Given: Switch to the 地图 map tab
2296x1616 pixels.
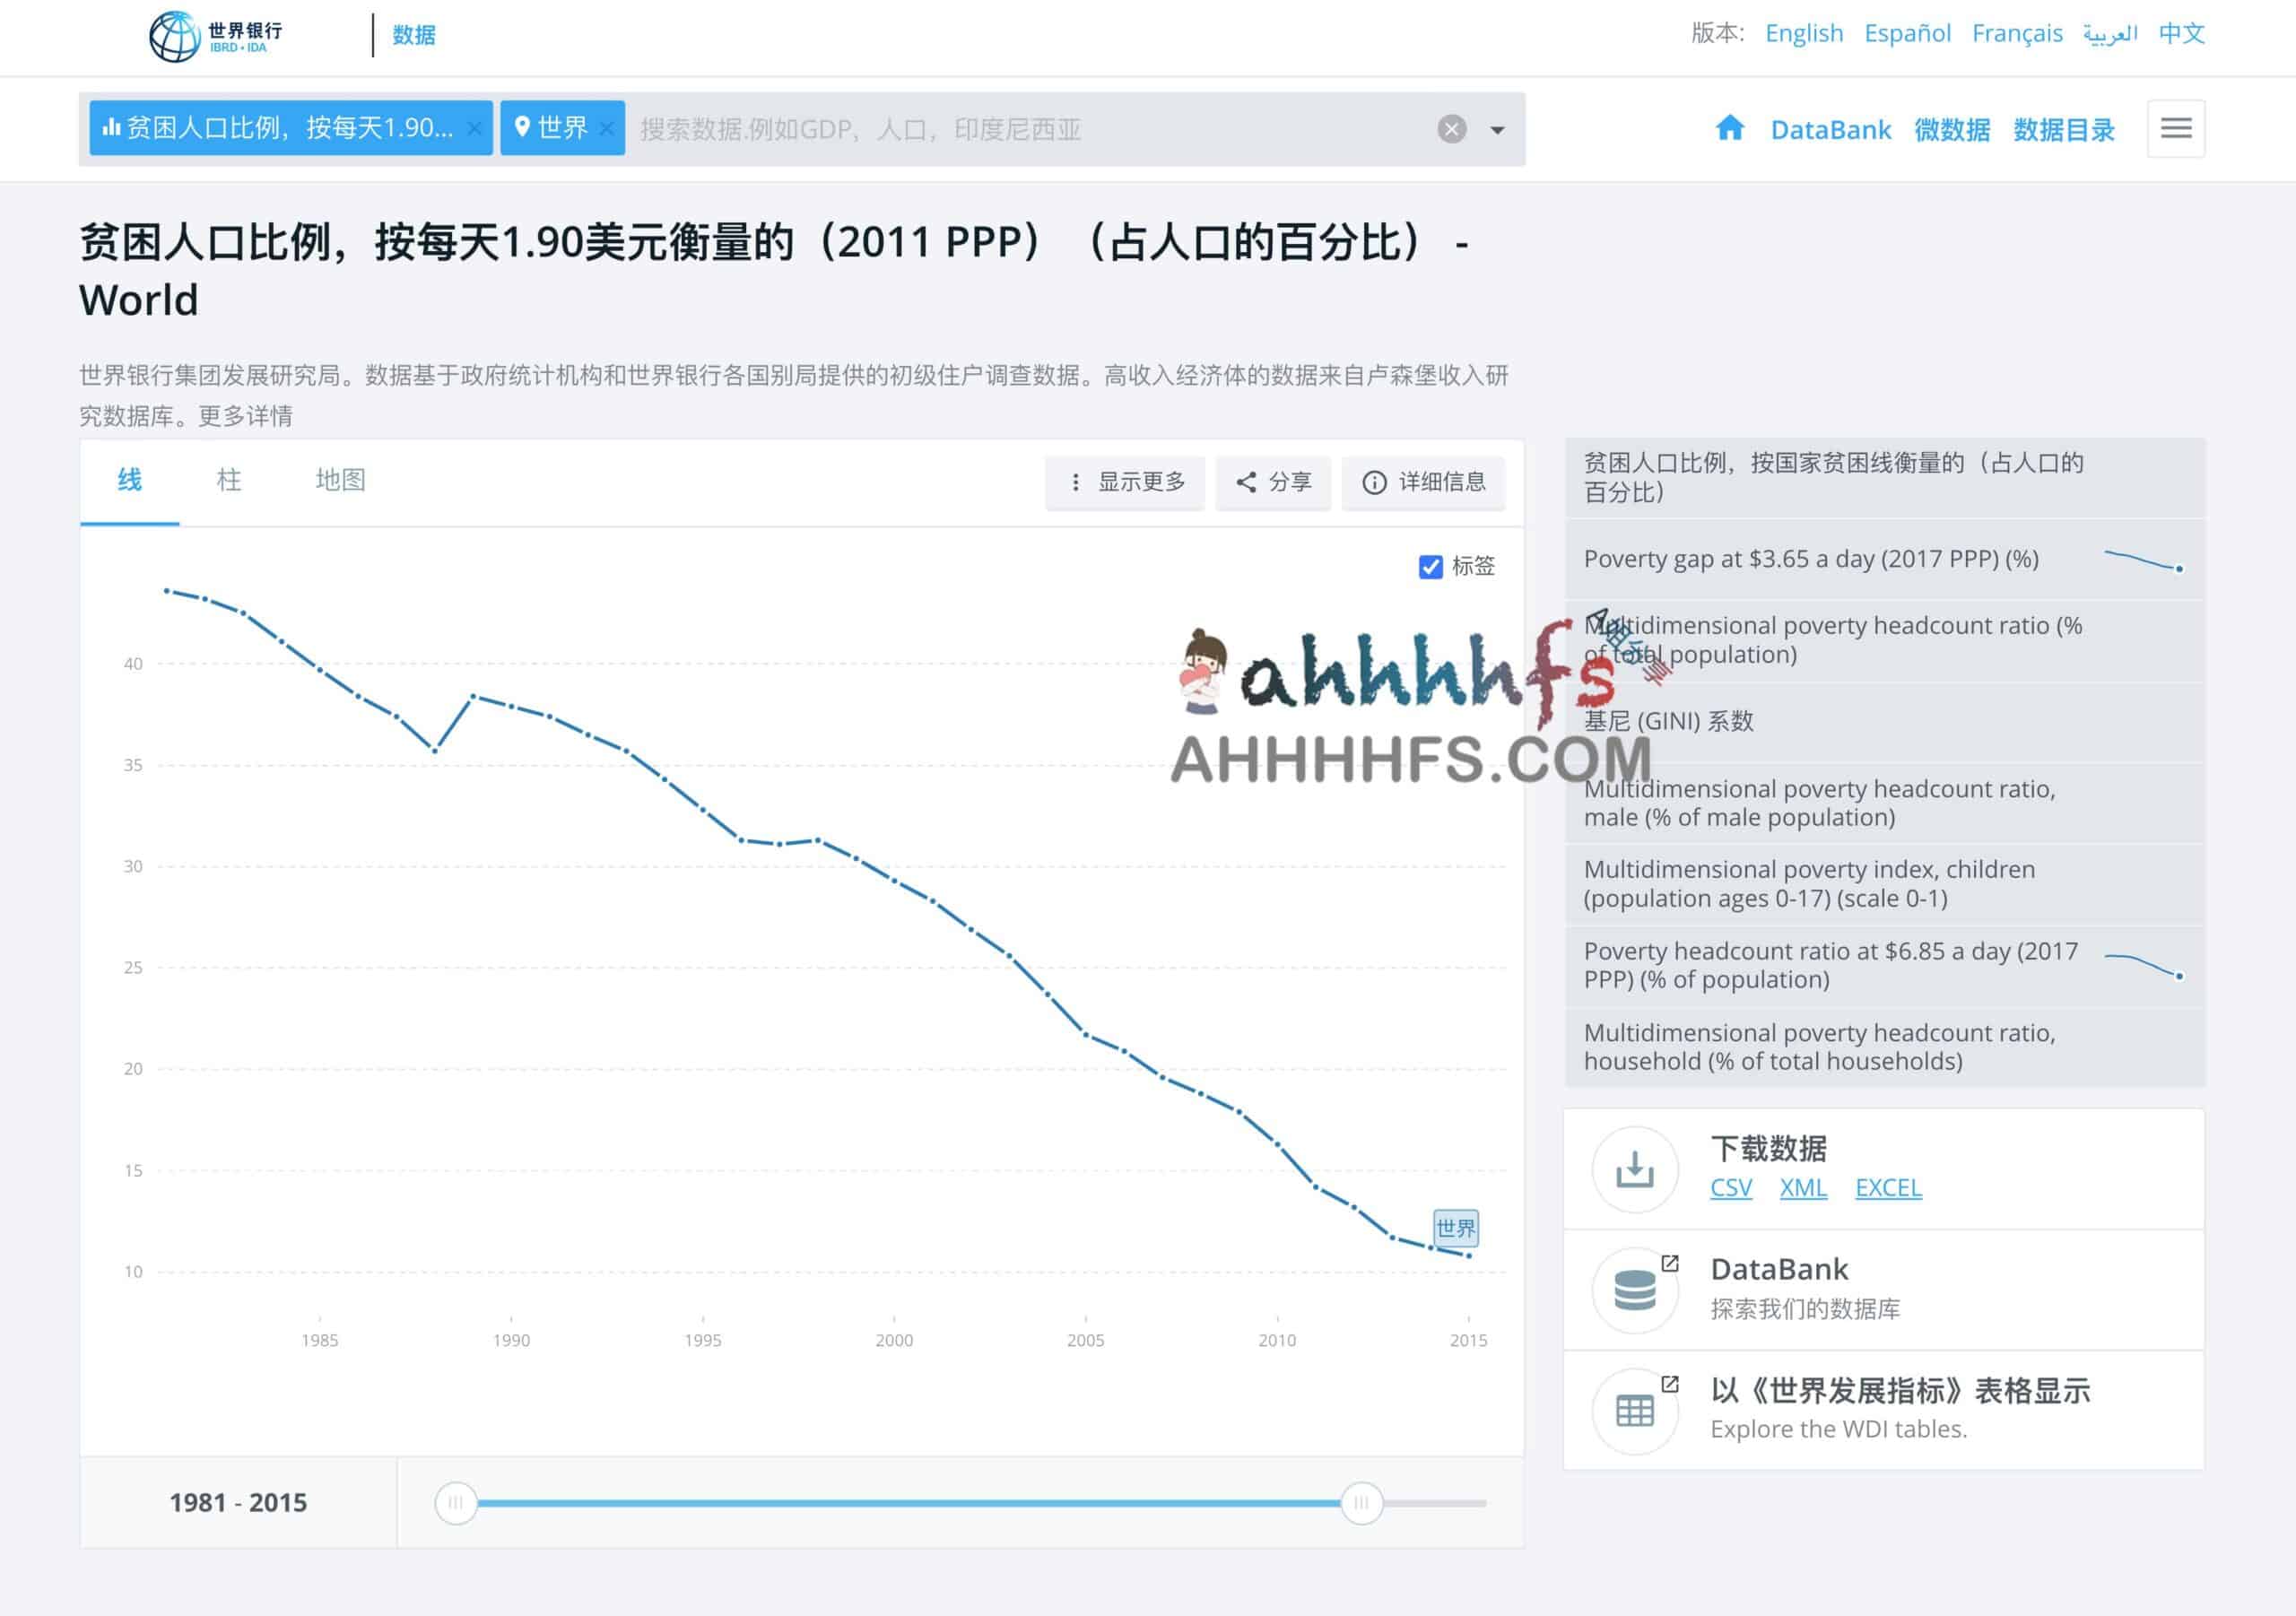Looking at the screenshot, I should (339, 481).
